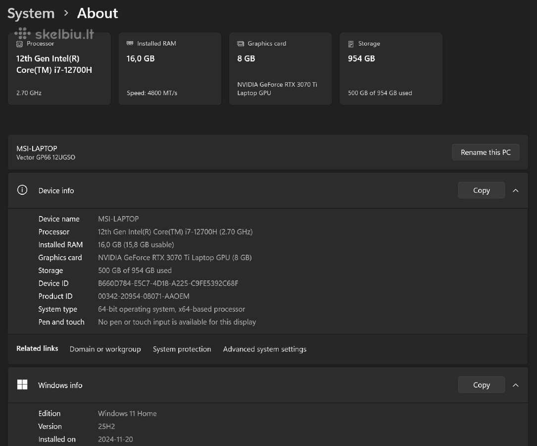Click the Vector GP66 12UGSO model text
The width and height of the screenshot is (537, 446).
coord(46,158)
